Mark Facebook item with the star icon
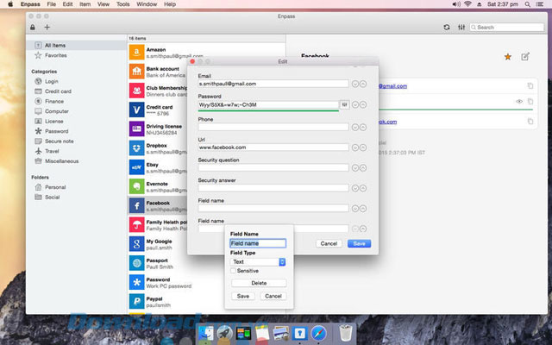The image size is (552, 345). (x=506, y=57)
